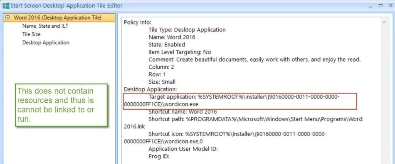395x164 pixels.
Task: Click the window title text
Action: pos(67,5)
